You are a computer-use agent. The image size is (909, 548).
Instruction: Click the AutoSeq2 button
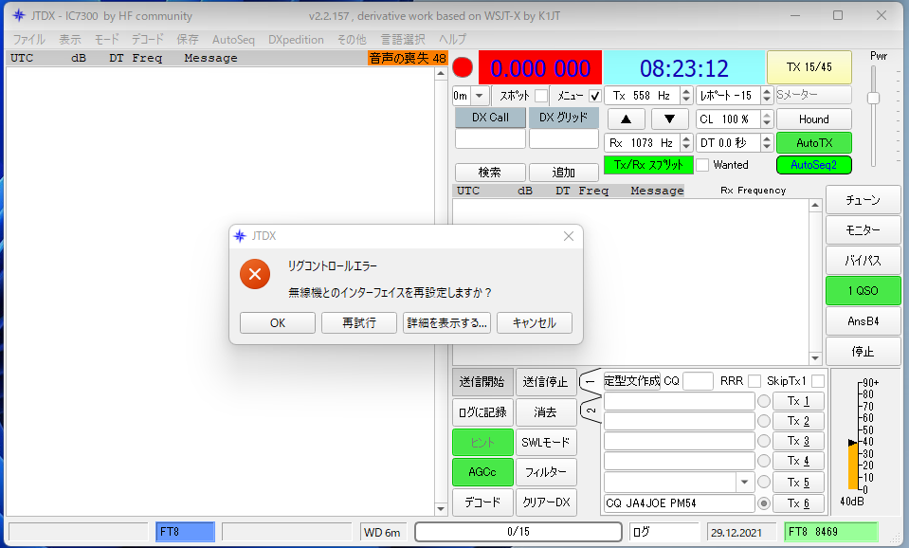[814, 165]
